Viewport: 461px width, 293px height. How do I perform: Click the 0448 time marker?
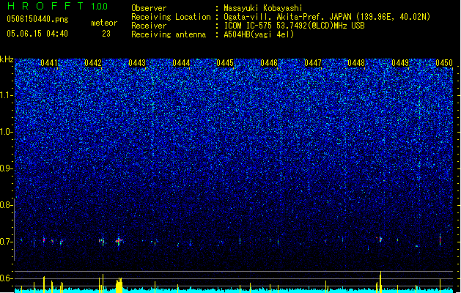coord(356,63)
